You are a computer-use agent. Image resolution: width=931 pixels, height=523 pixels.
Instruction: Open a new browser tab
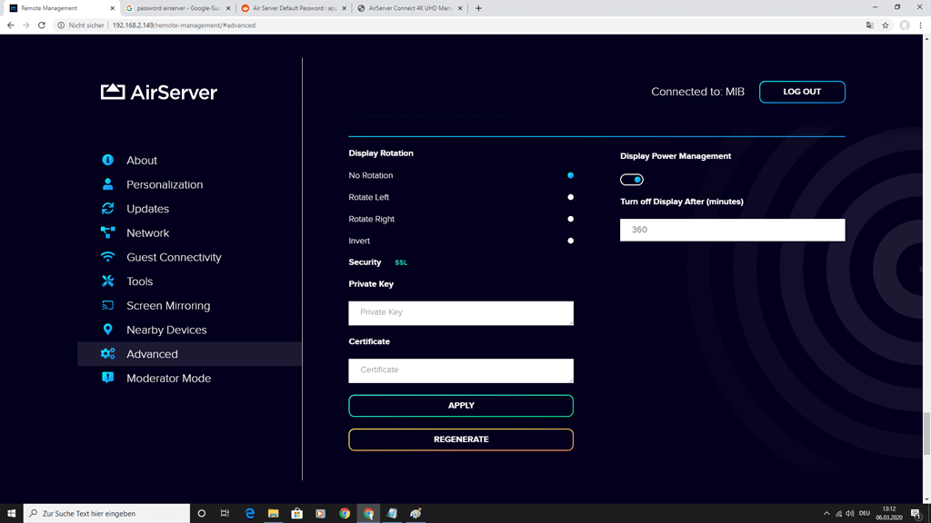click(x=478, y=8)
